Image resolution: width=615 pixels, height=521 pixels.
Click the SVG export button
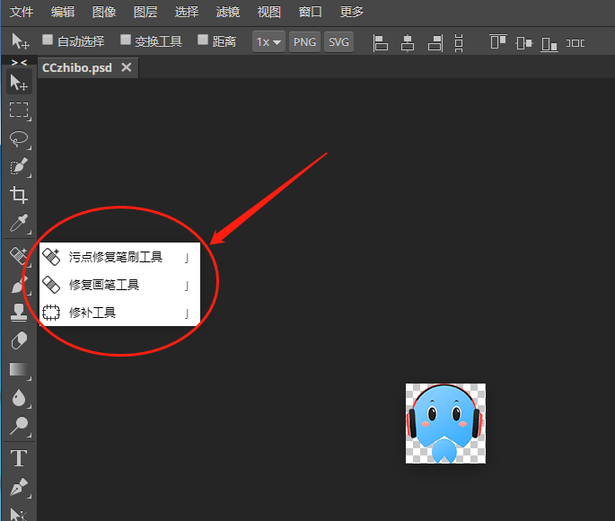point(338,41)
